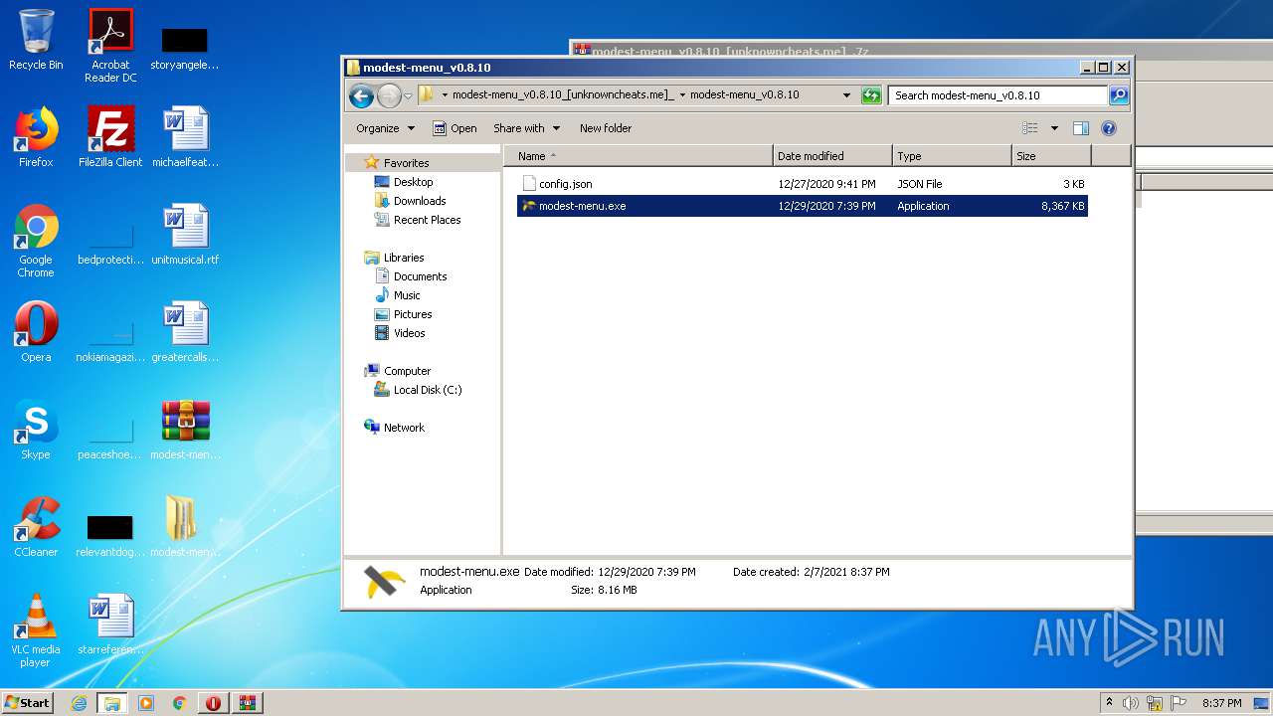
Task: Select Google Chrome desktop shortcut
Action: click(36, 240)
